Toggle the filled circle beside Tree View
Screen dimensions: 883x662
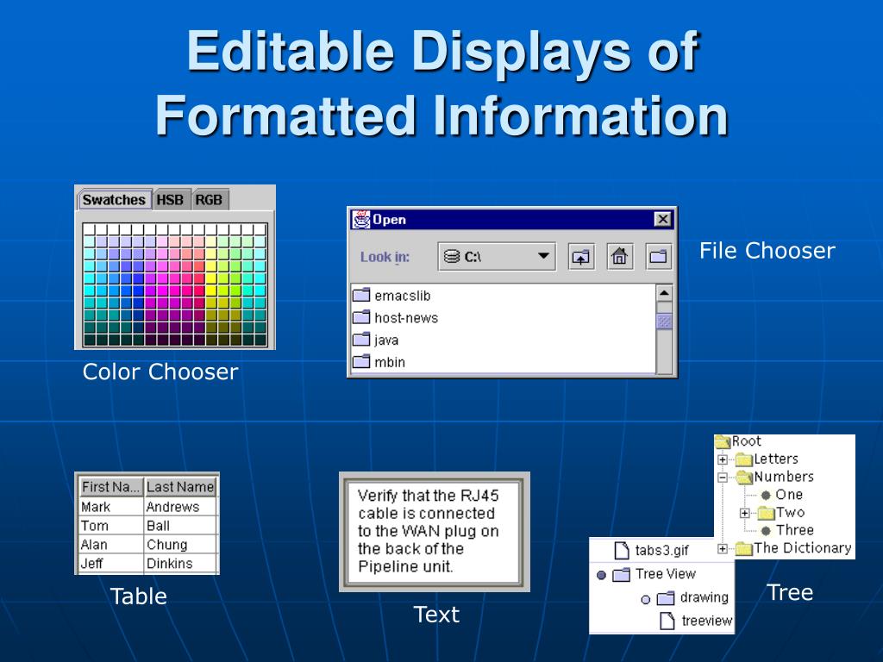click(601, 575)
